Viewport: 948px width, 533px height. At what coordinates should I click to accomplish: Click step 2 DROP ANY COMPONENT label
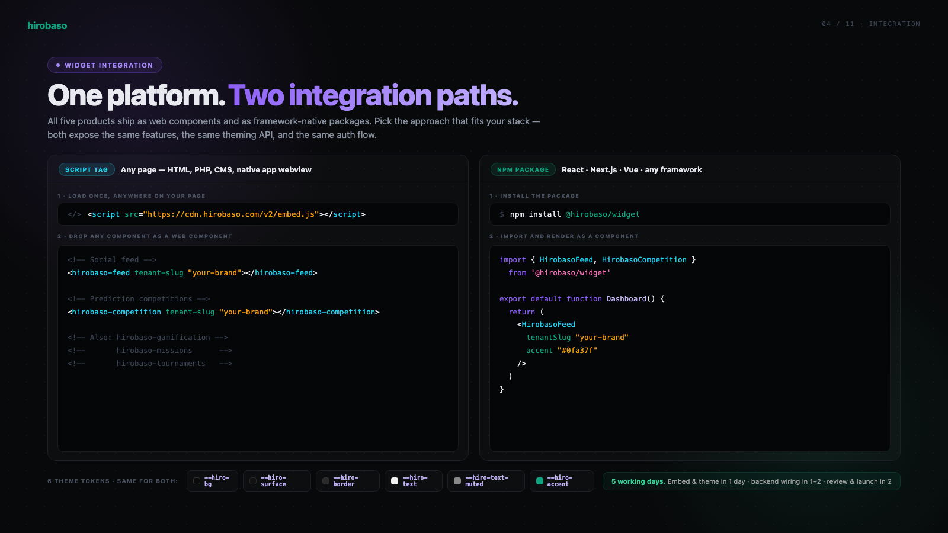[x=145, y=236]
